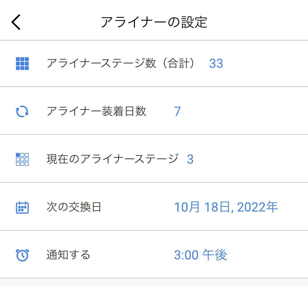This screenshot has width=308, height=286.
Task: Select the 通知する label
Action: pos(68,255)
